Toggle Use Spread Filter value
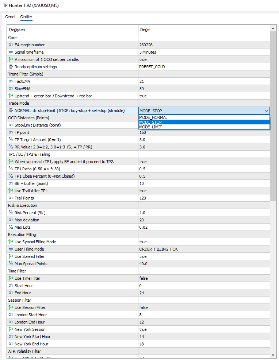The width and height of the screenshot is (279, 360). (204, 256)
